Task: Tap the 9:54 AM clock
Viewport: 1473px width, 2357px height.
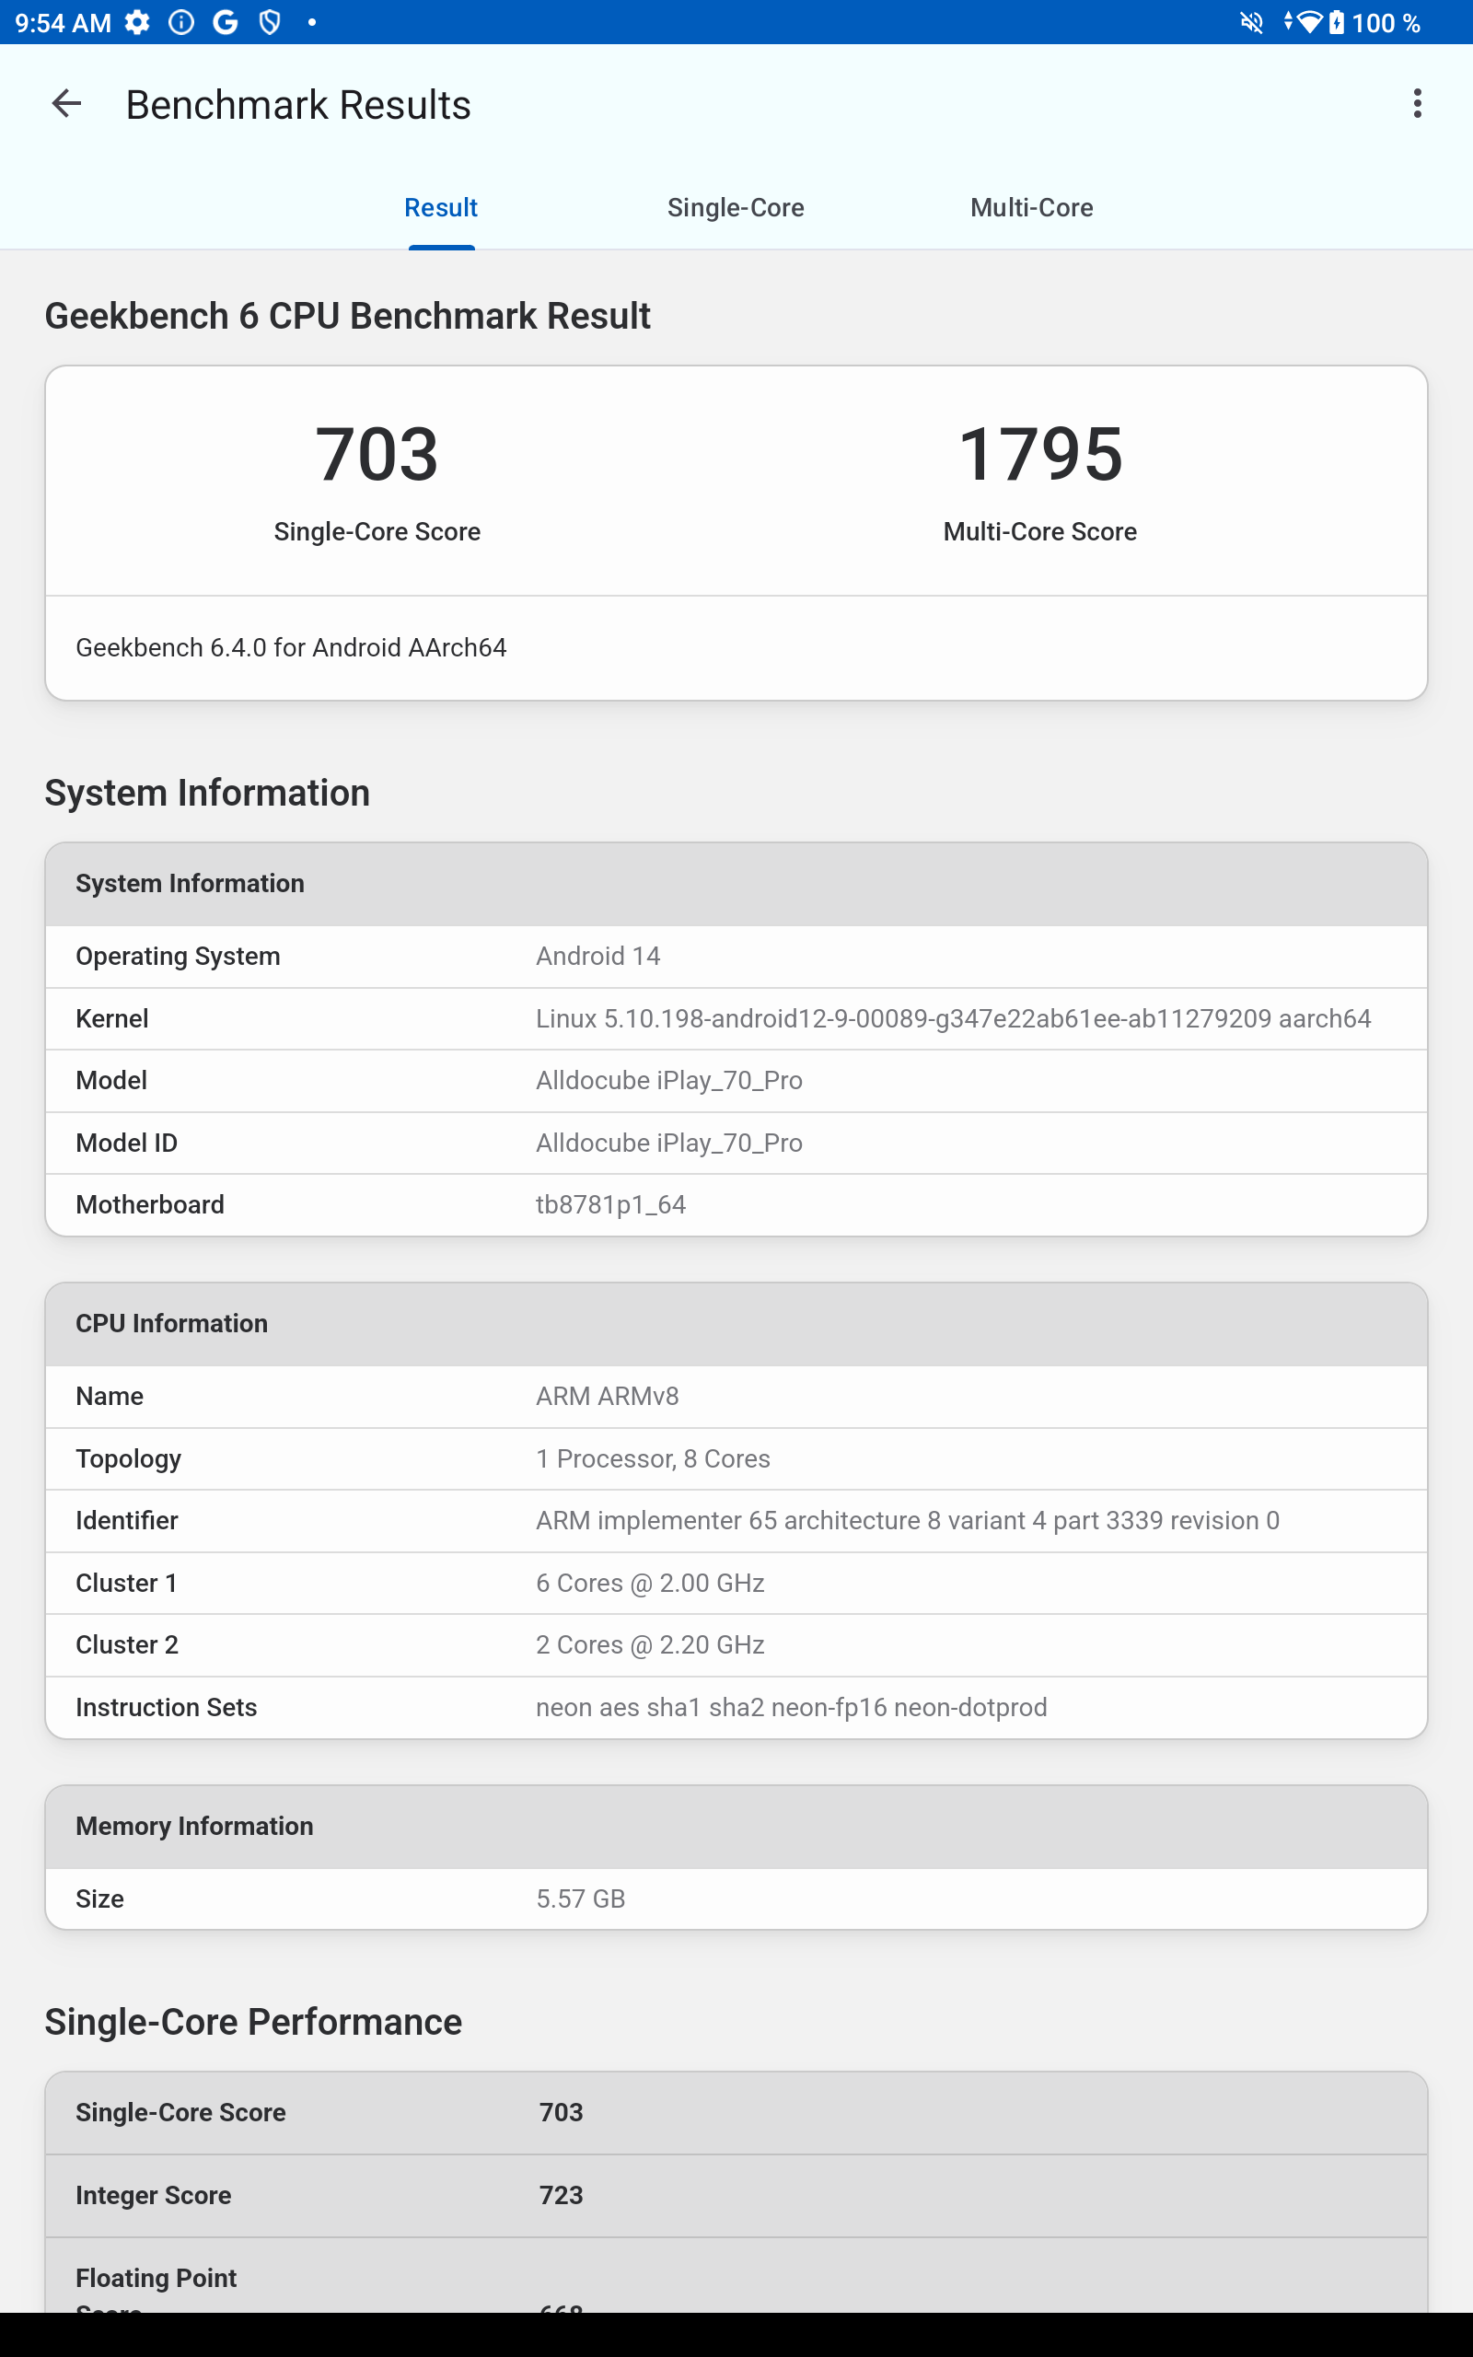Action: (x=64, y=22)
